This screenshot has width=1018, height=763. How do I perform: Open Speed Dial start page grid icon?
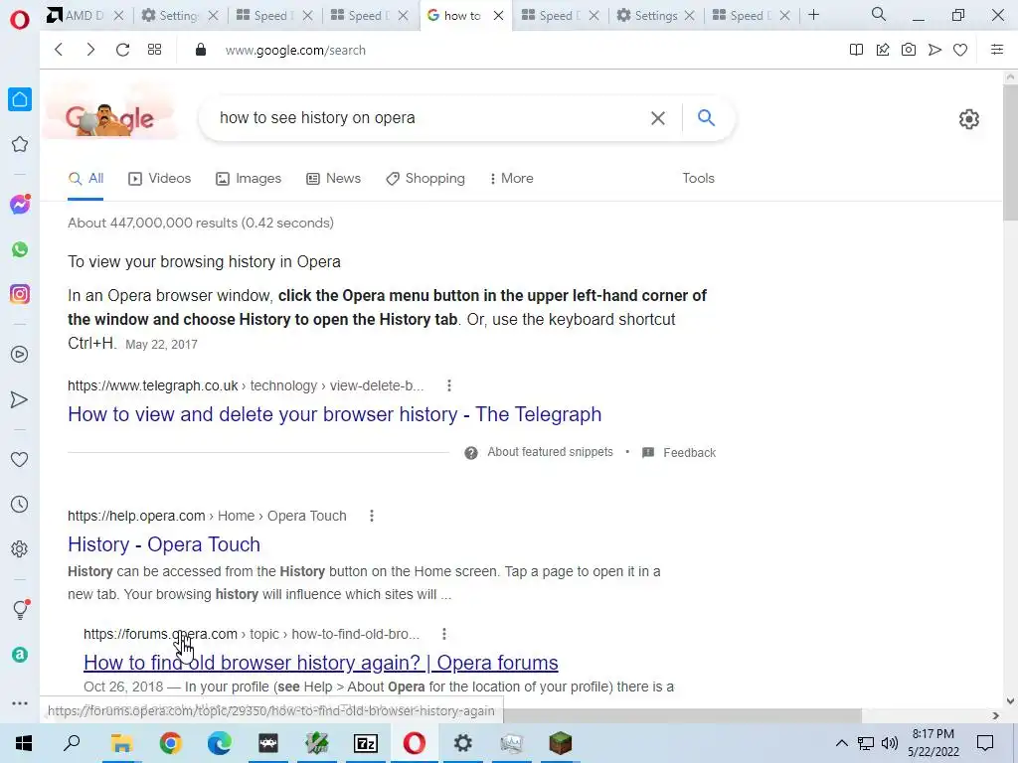154,50
